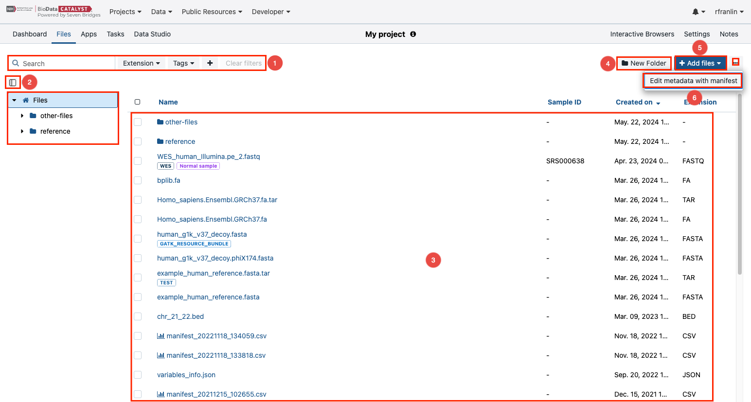Open the Public Resources dropdown

click(x=212, y=12)
